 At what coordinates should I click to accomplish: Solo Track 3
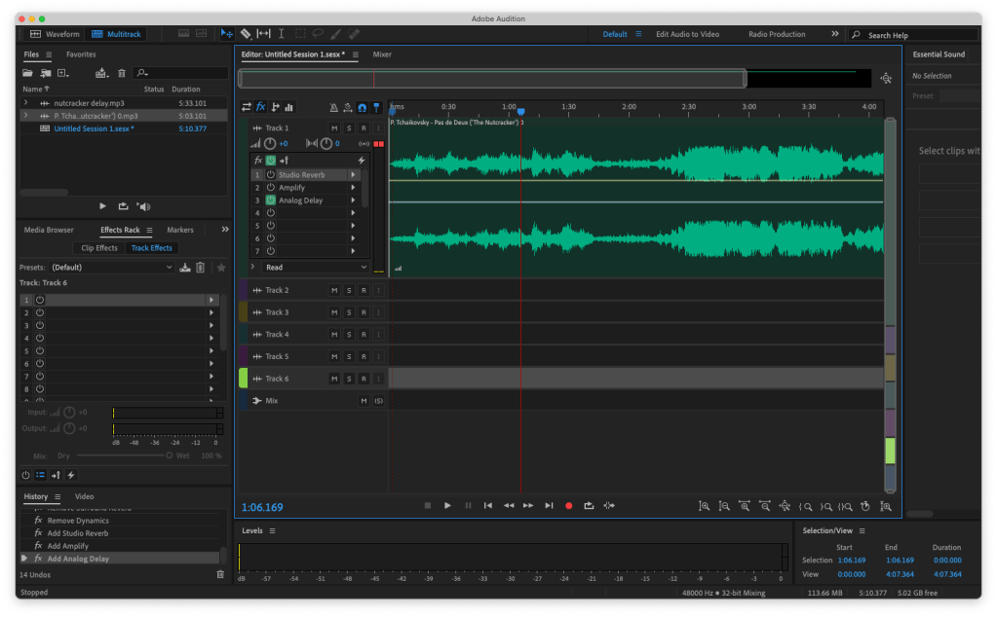point(349,312)
